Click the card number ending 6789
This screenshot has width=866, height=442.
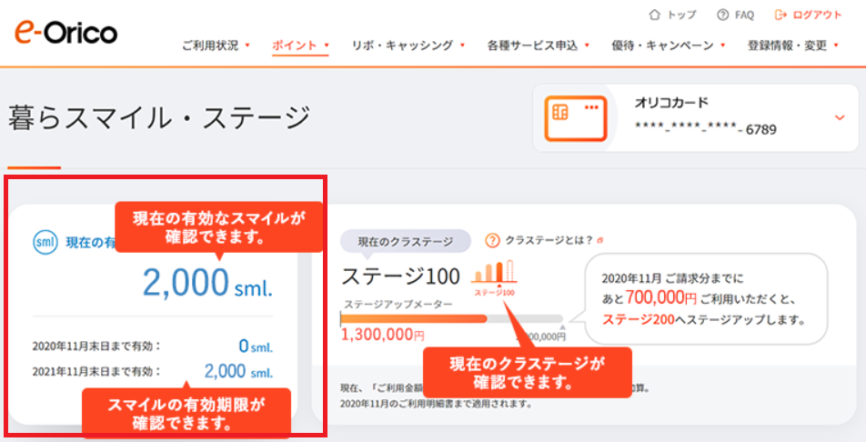point(705,129)
